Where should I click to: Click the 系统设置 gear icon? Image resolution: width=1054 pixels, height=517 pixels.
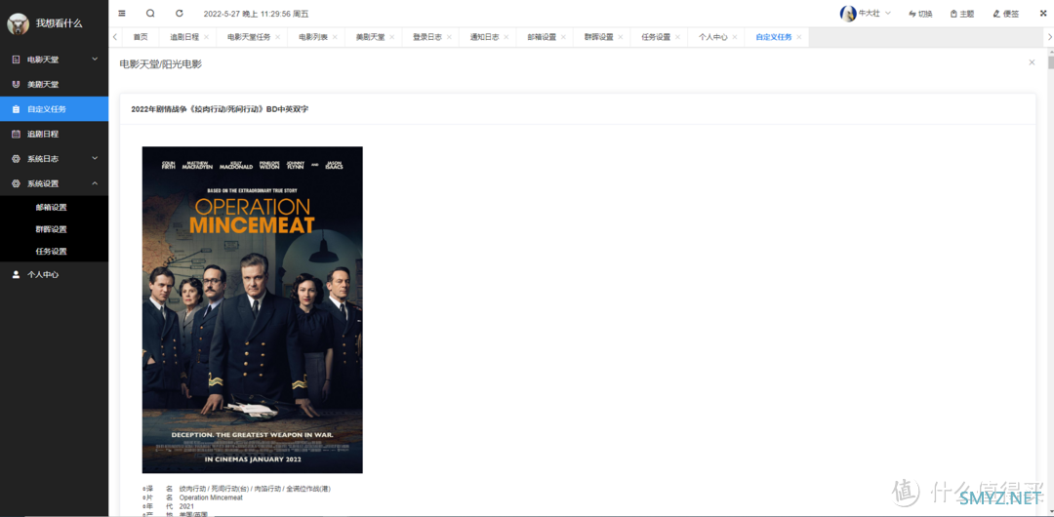(x=17, y=183)
